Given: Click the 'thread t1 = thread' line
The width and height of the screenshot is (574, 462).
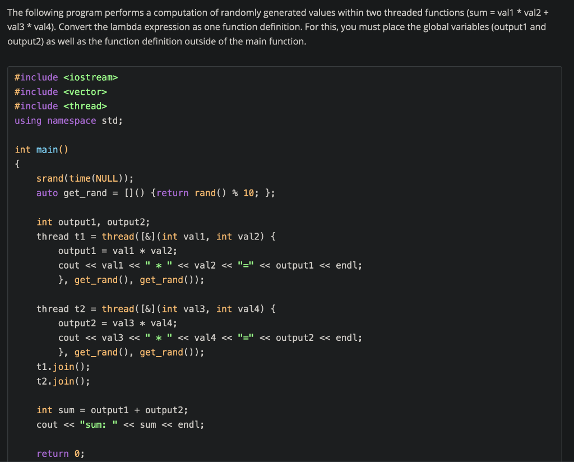Looking at the screenshot, I should pos(156,237).
